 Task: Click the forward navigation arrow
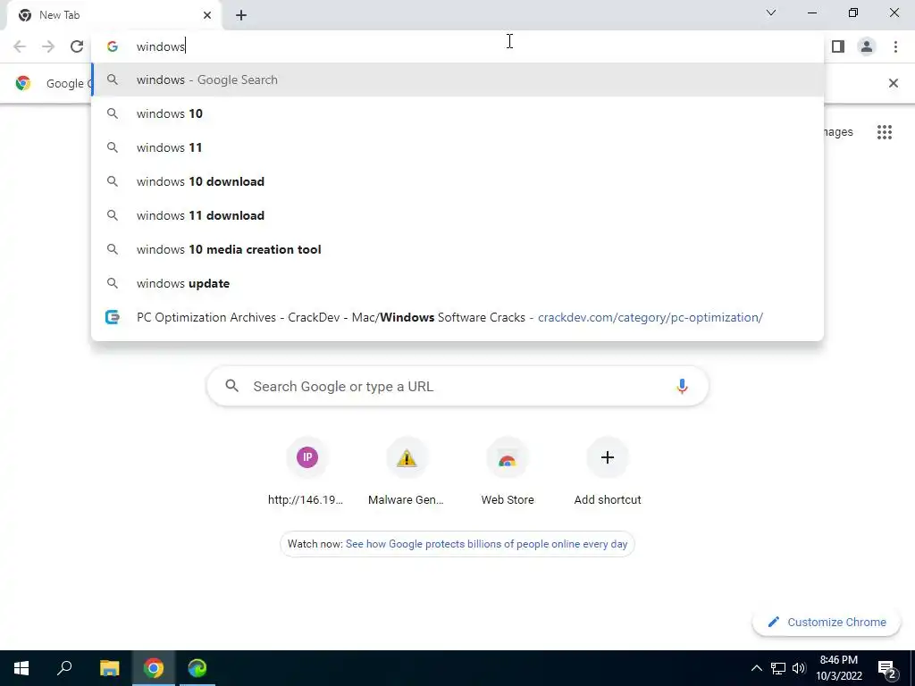click(48, 46)
